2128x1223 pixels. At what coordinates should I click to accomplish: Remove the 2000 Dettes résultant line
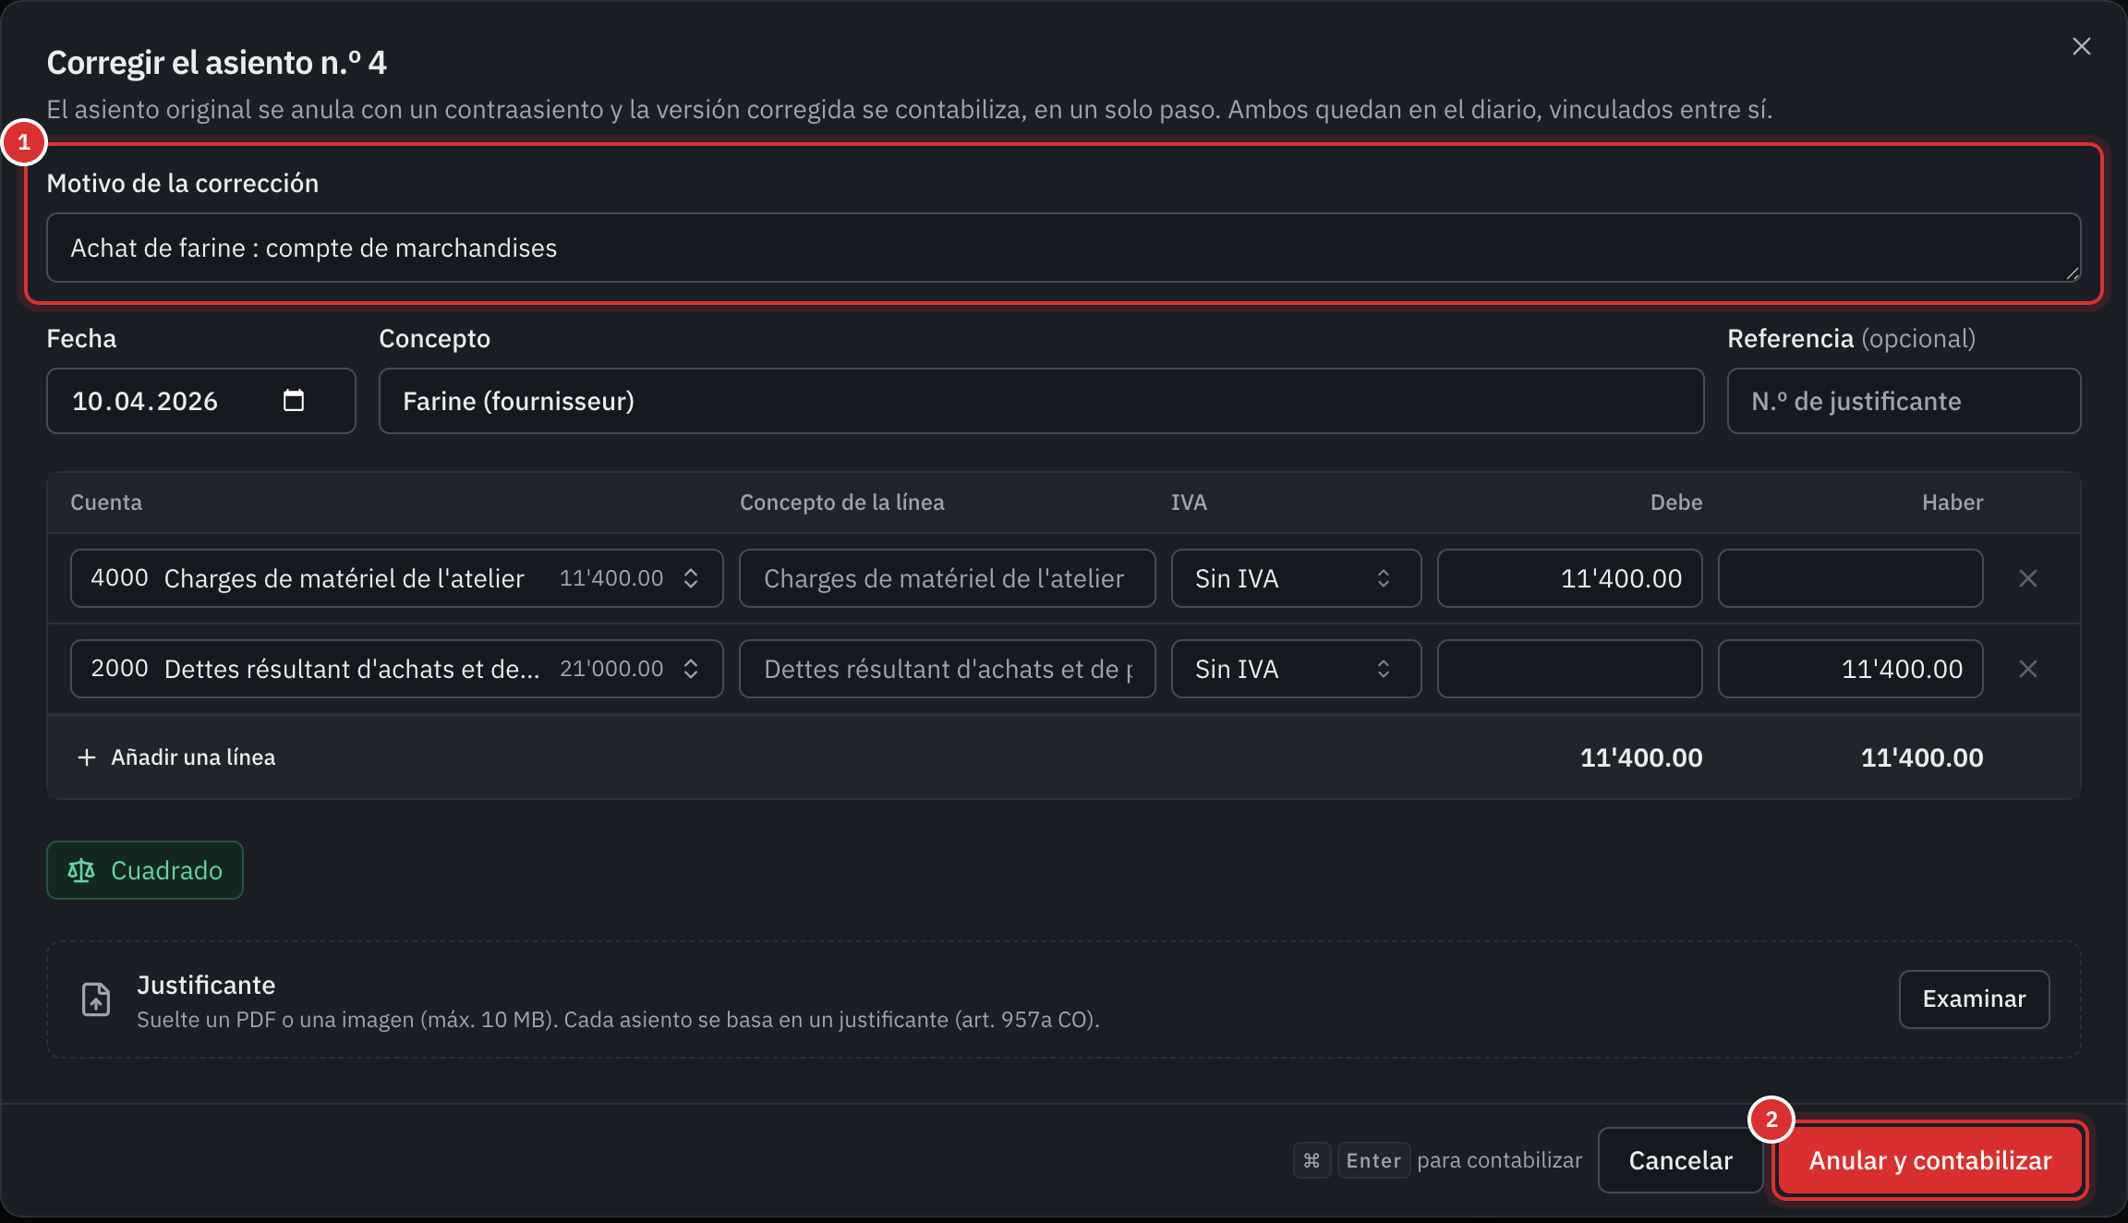tap(2028, 669)
